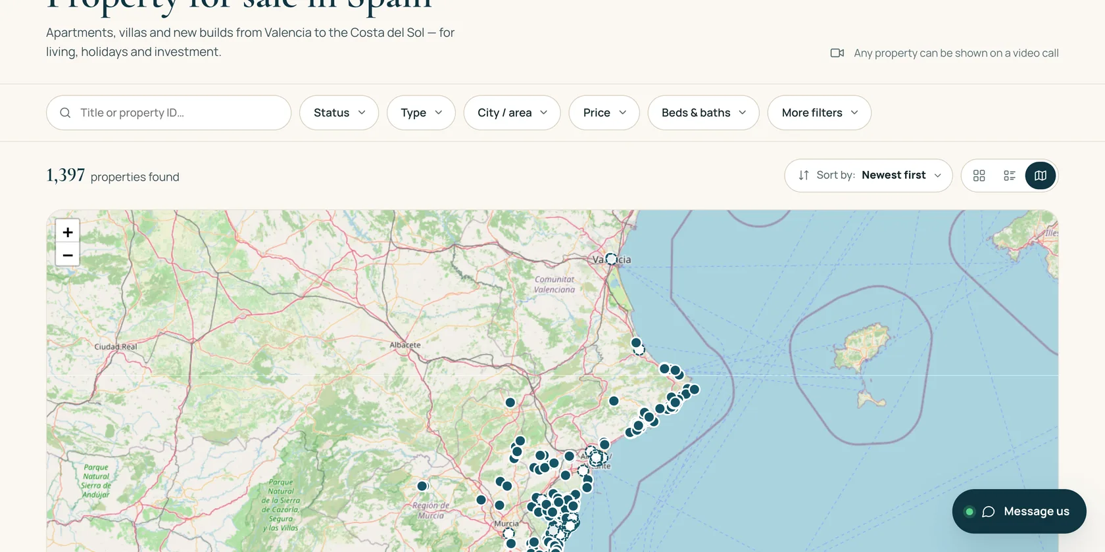Viewport: 1105px width, 552px height.
Task: Zoom in on the property map
Action: coord(68,231)
